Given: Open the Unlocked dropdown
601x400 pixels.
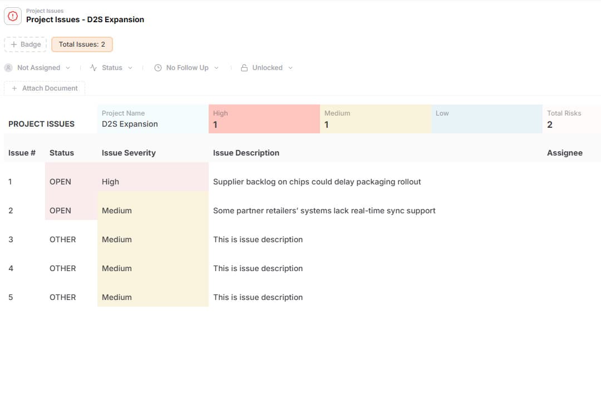Looking at the screenshot, I should point(267,68).
